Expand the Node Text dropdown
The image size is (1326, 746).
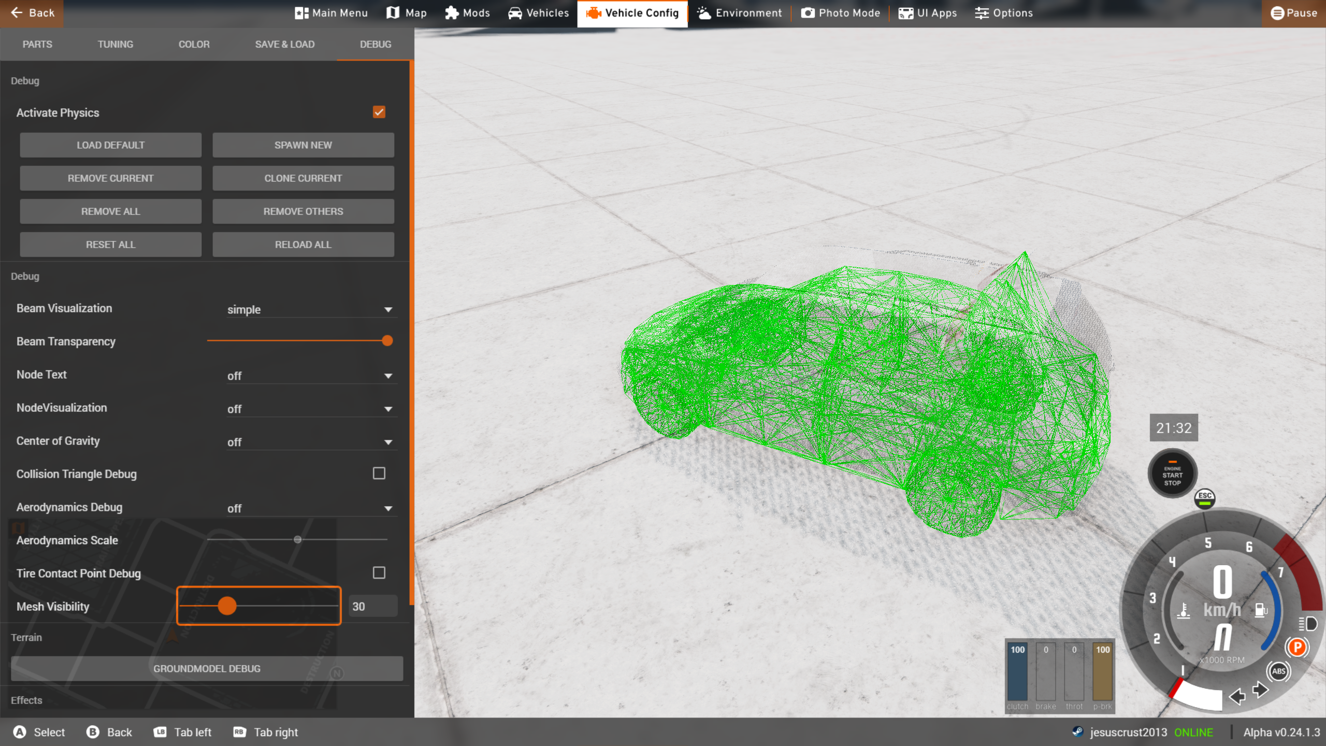coord(311,376)
